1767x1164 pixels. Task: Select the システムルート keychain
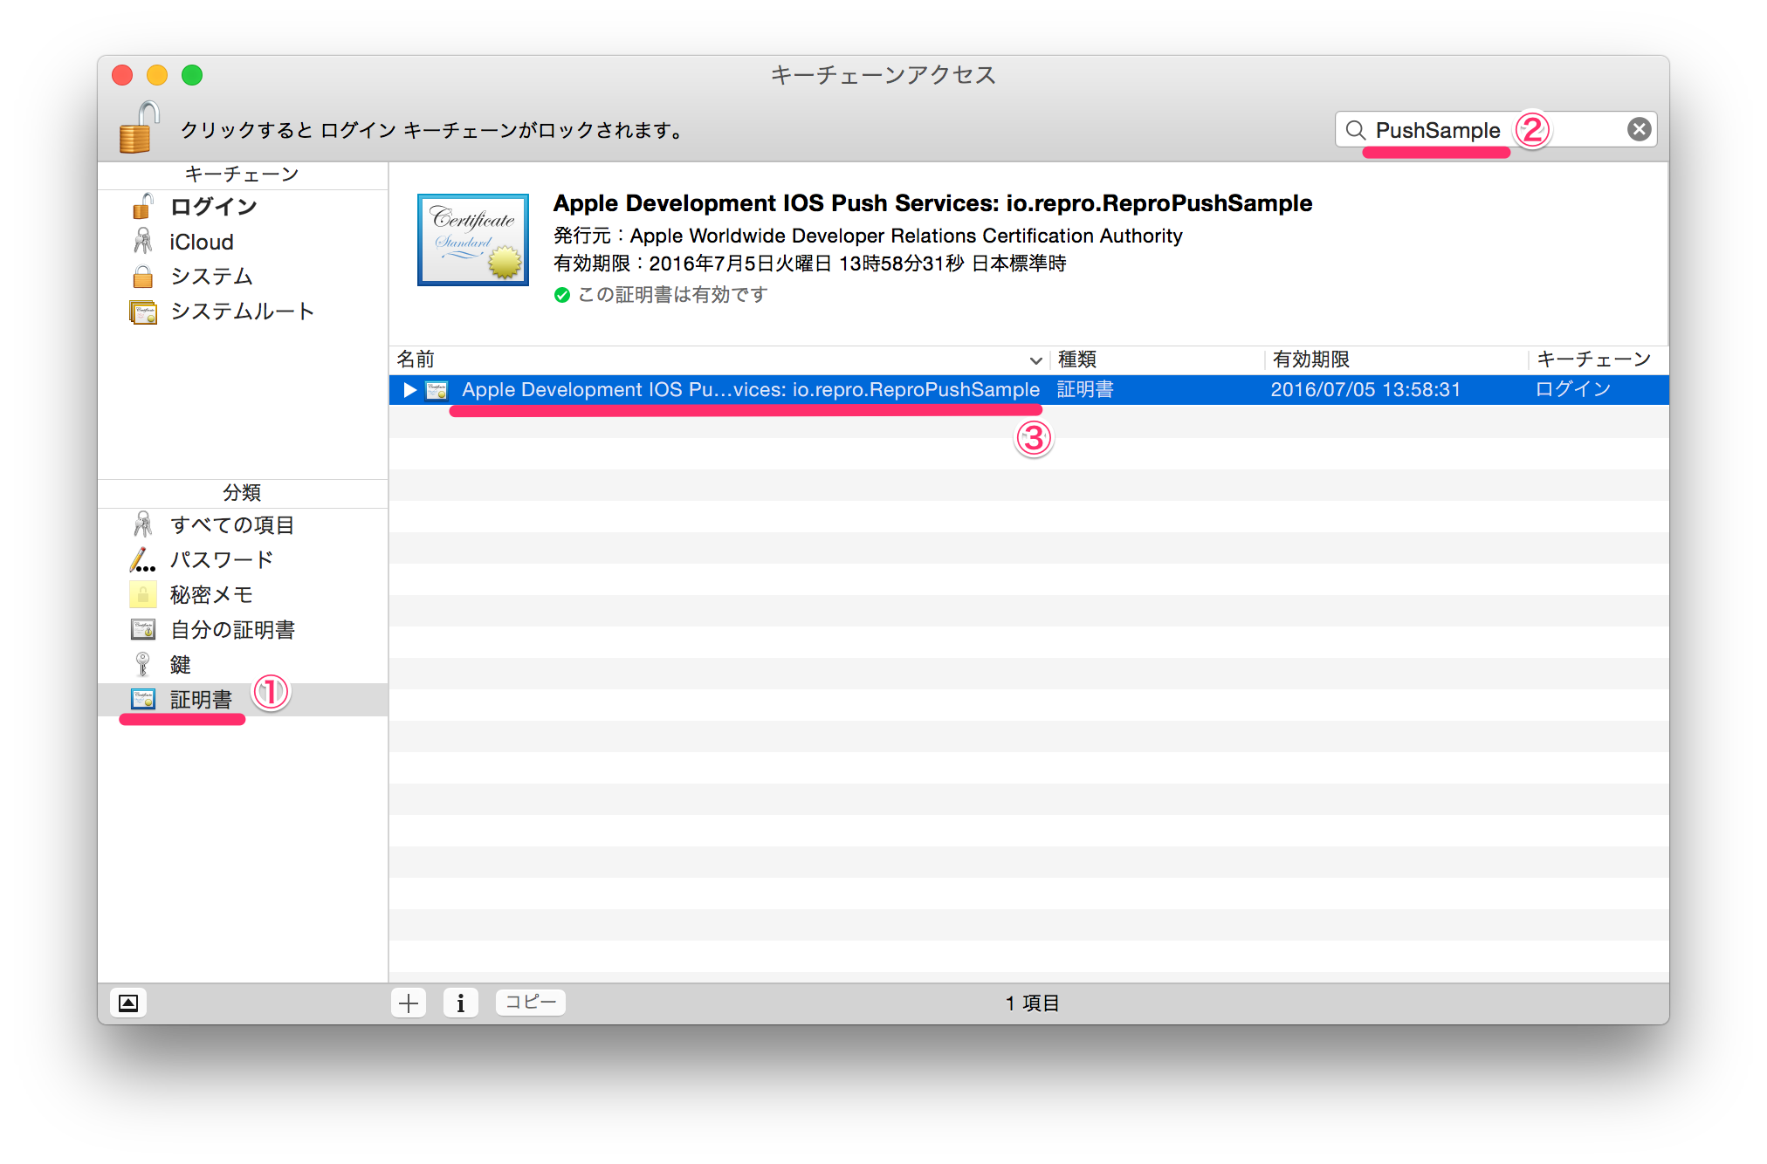(242, 312)
